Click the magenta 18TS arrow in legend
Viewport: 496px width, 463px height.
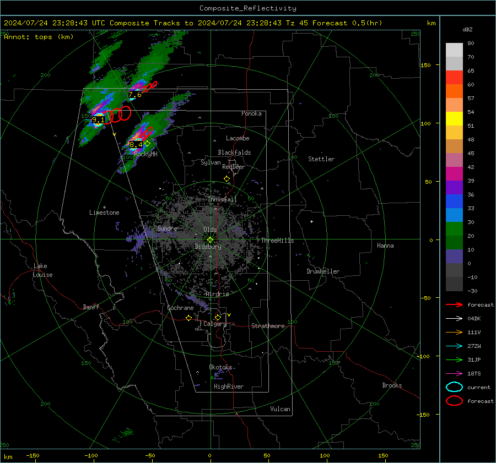(x=454, y=374)
